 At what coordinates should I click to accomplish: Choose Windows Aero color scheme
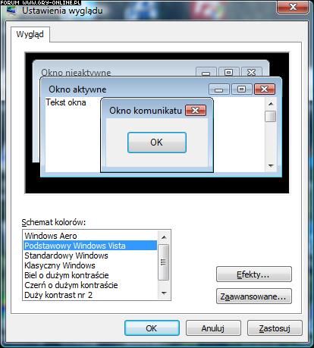[x=90, y=236]
